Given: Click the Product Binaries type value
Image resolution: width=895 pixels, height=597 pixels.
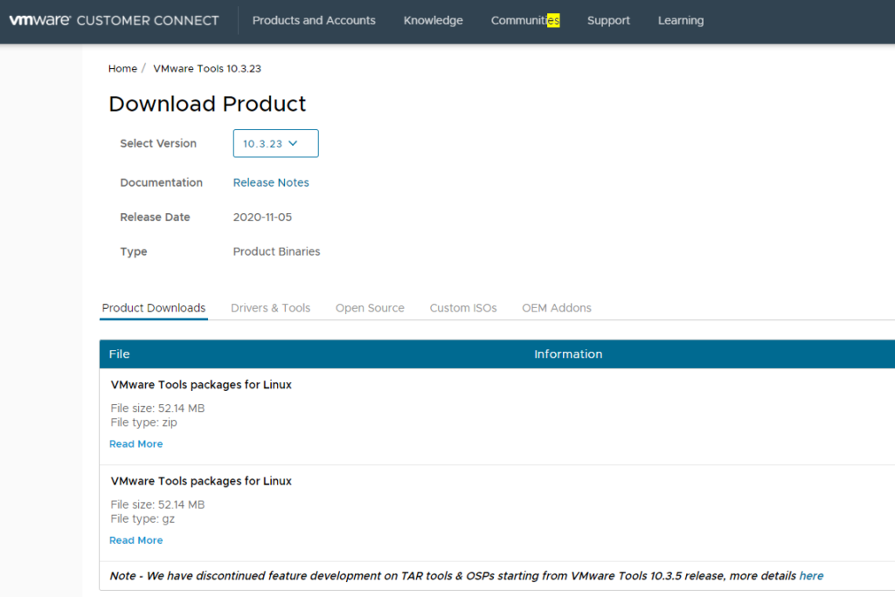Looking at the screenshot, I should pyautogui.click(x=276, y=251).
